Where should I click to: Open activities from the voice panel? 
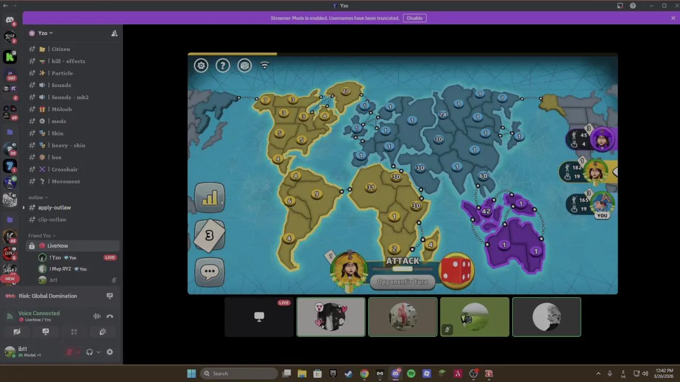74,332
